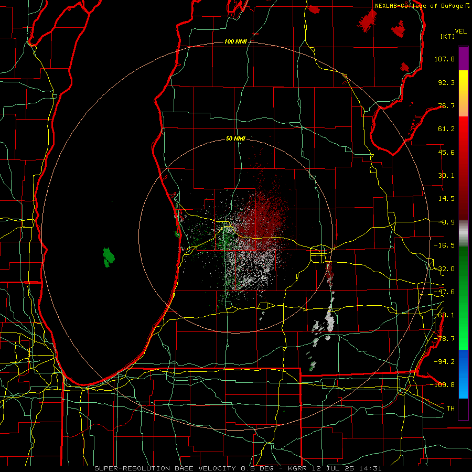The image size is (472, 472).
Task: Select the 107.8 velocity scale value
Action: pyautogui.click(x=444, y=59)
